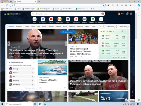Follow the Gaming topic with plus
141x106 pixels.
(33, 69)
